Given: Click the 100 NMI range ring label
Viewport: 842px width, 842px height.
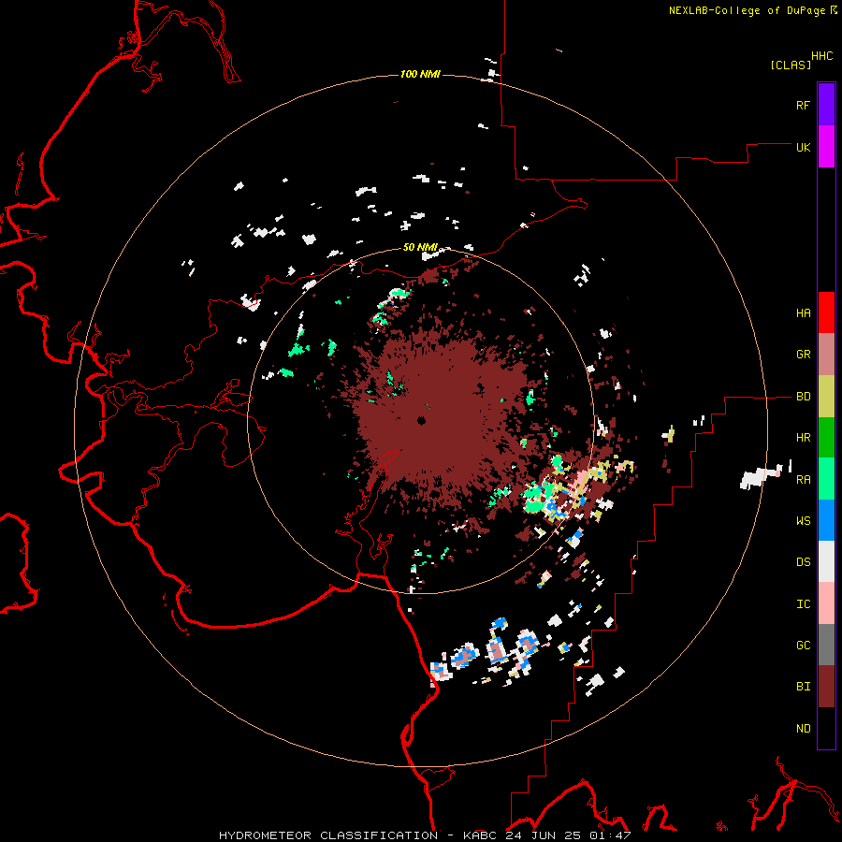Looking at the screenshot, I should 420,74.
